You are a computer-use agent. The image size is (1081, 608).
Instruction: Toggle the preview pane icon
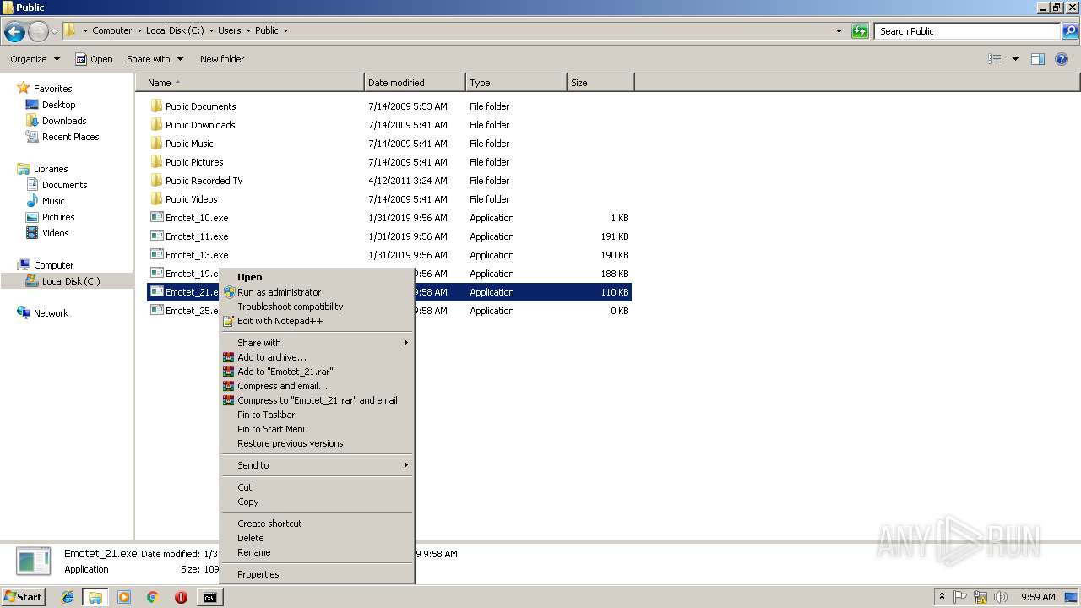1038,59
